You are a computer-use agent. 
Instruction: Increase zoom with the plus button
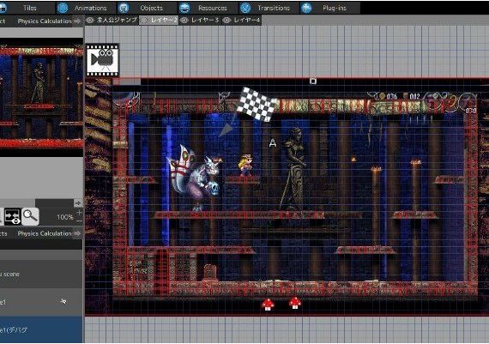pos(79,213)
